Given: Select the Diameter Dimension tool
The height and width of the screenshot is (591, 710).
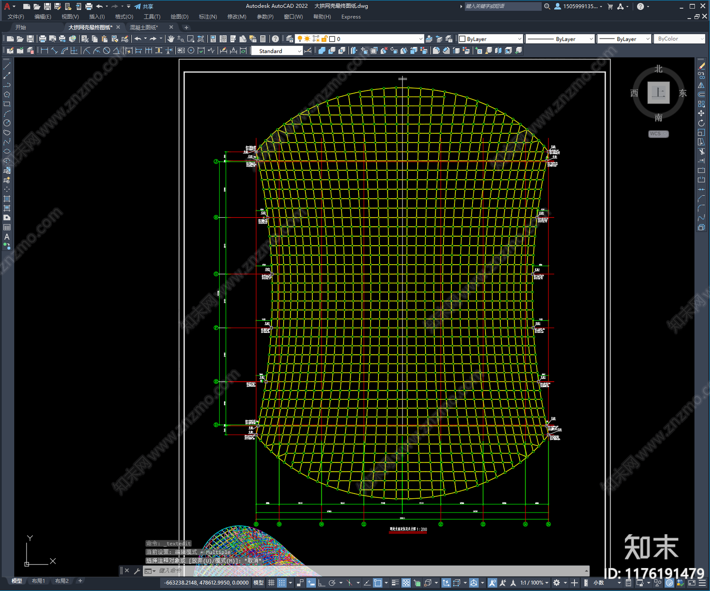Looking at the screenshot, I should pos(106,51).
